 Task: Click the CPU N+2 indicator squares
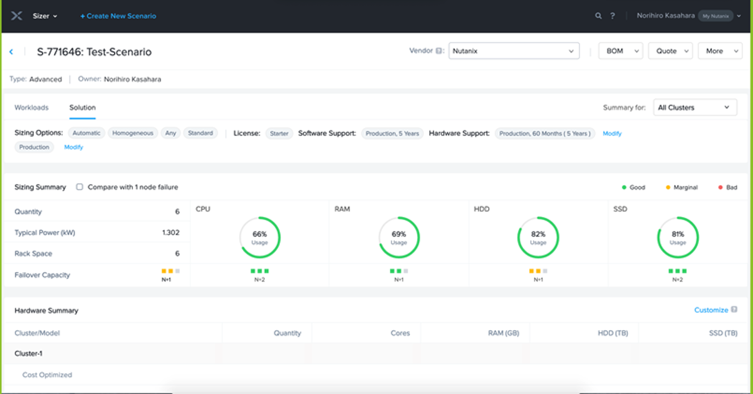click(x=260, y=271)
